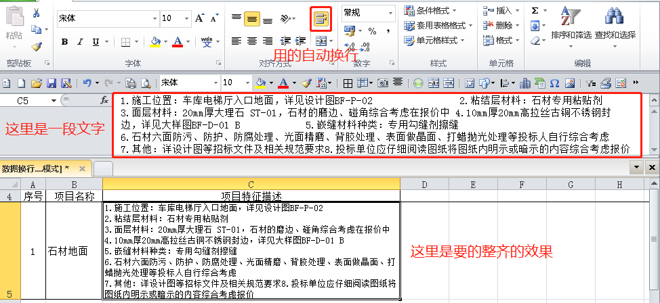Screen dimensions: 660x303
Task: Open the borders dropdown arrow
Action: (137, 42)
